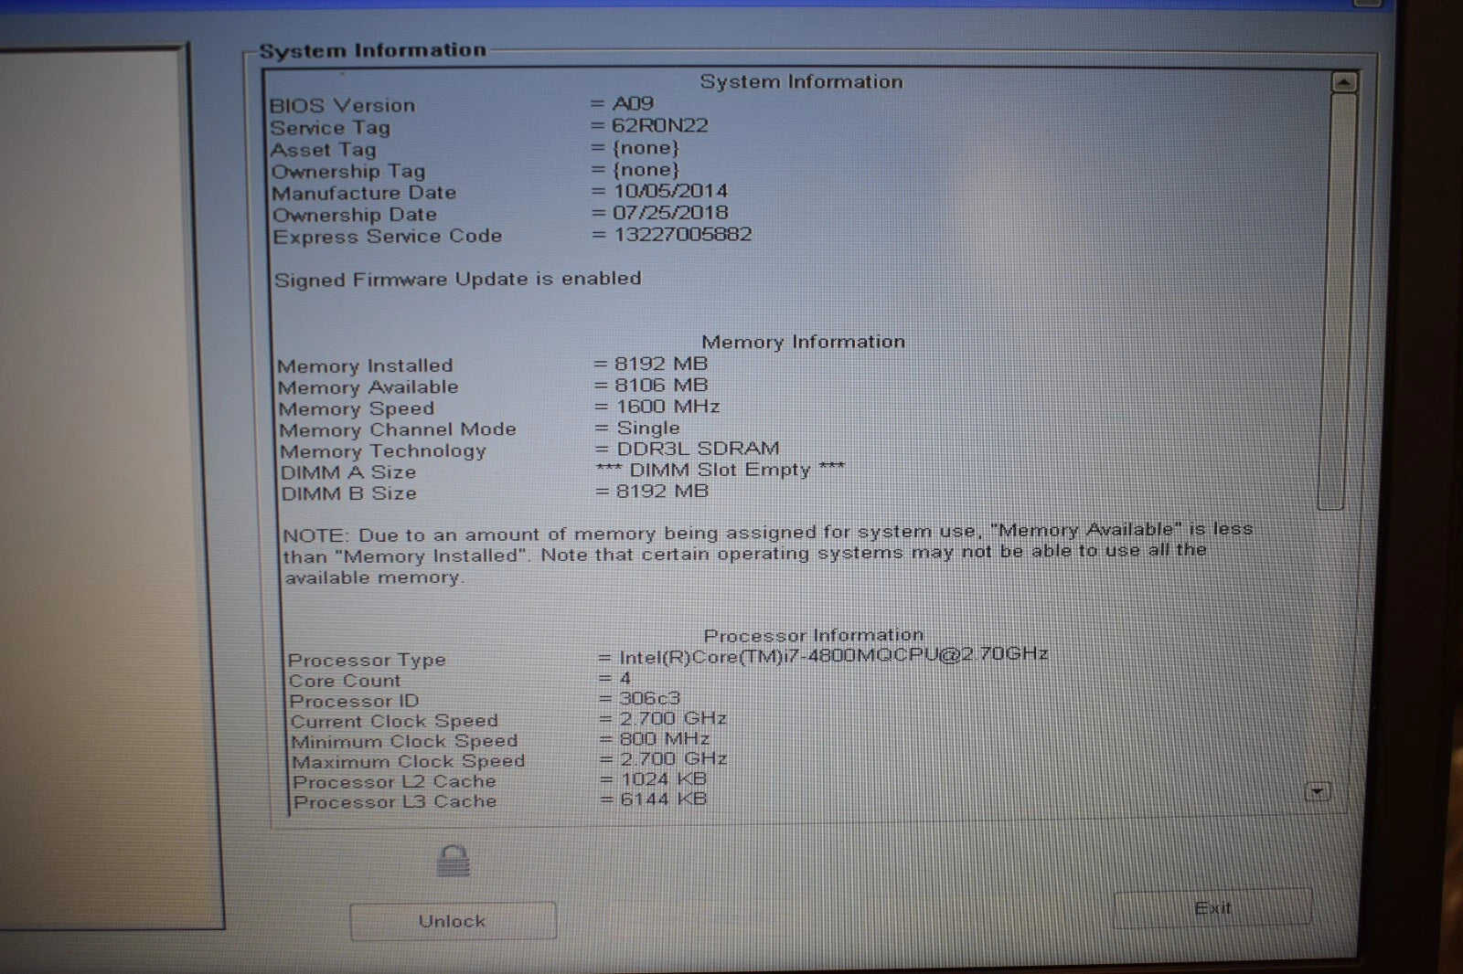Select Express Service Code value 13227005882
The width and height of the screenshot is (1463, 974).
(683, 234)
